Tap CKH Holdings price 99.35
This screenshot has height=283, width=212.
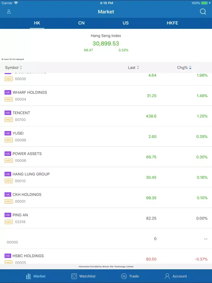151,198
